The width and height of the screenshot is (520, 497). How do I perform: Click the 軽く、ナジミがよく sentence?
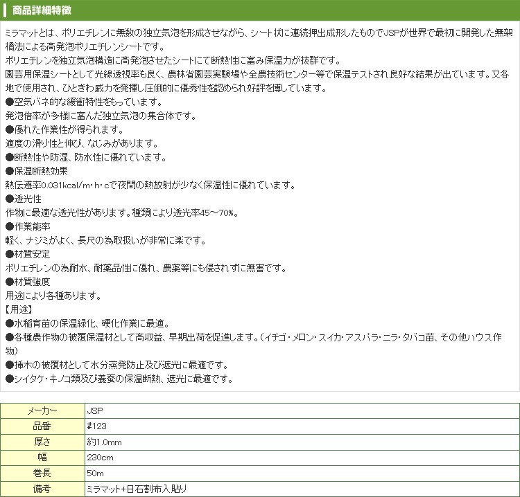coord(106,240)
